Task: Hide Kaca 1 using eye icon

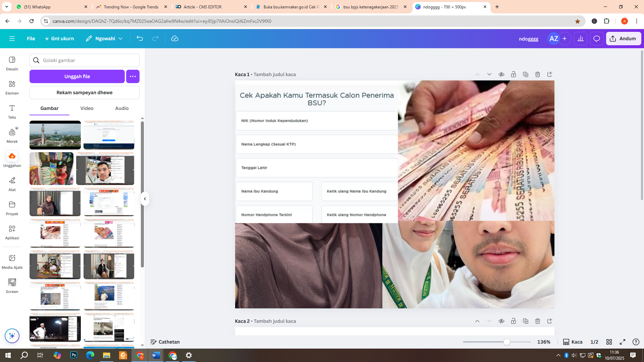Action: click(x=501, y=74)
